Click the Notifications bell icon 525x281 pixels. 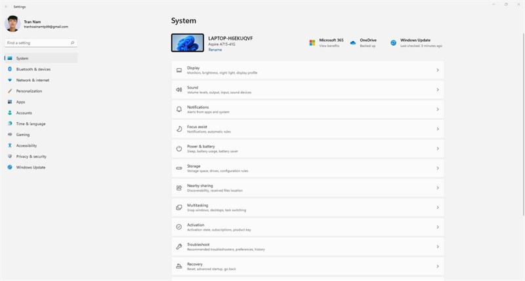point(178,109)
